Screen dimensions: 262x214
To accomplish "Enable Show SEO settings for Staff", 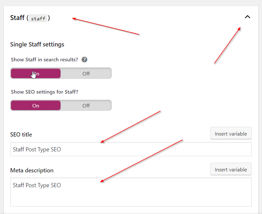I will (x=36, y=106).
